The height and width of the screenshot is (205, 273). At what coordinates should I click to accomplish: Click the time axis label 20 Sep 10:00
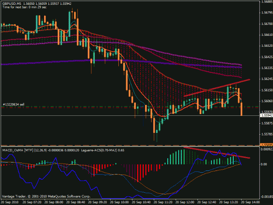(x=119, y=202)
